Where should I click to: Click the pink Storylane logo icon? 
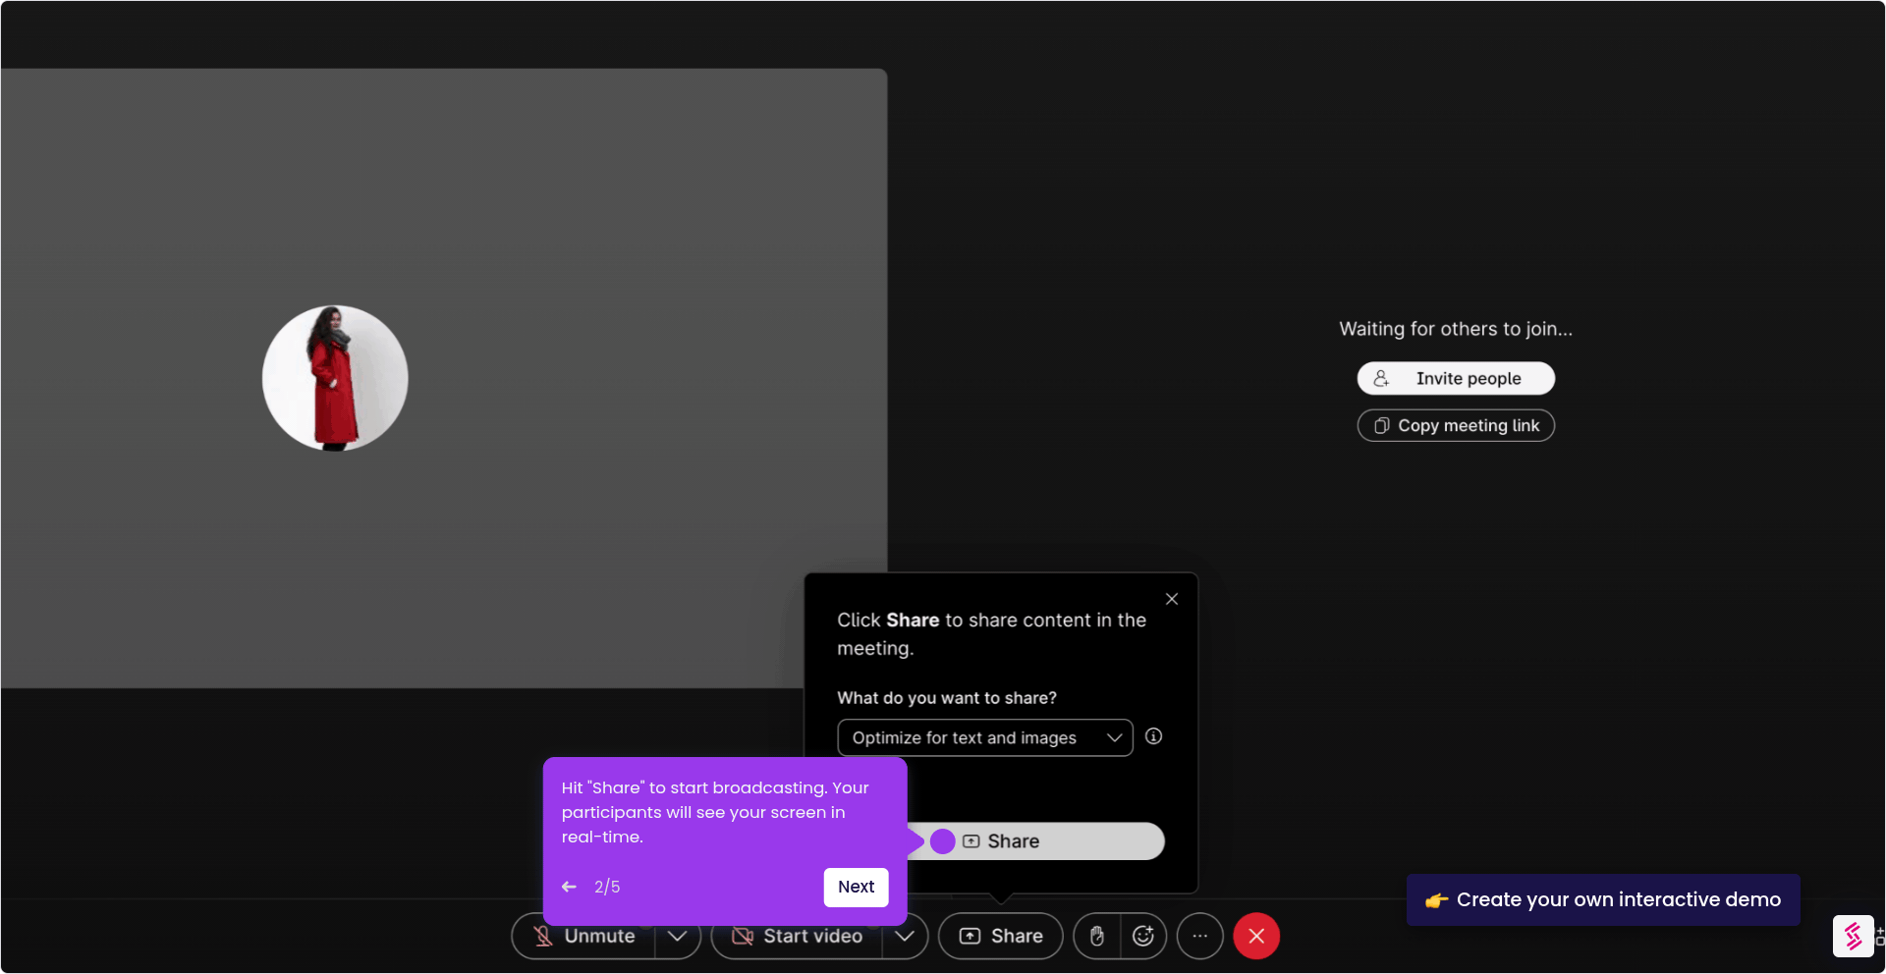1854,936
